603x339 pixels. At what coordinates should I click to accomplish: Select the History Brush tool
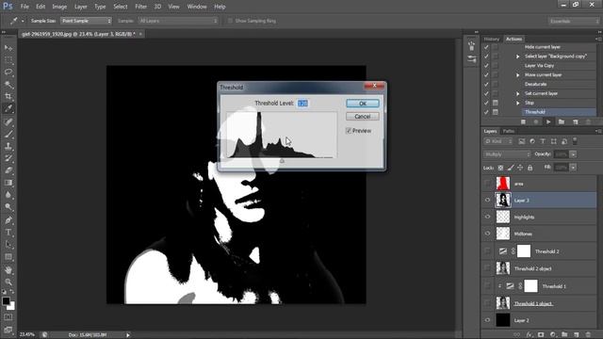pos(8,158)
